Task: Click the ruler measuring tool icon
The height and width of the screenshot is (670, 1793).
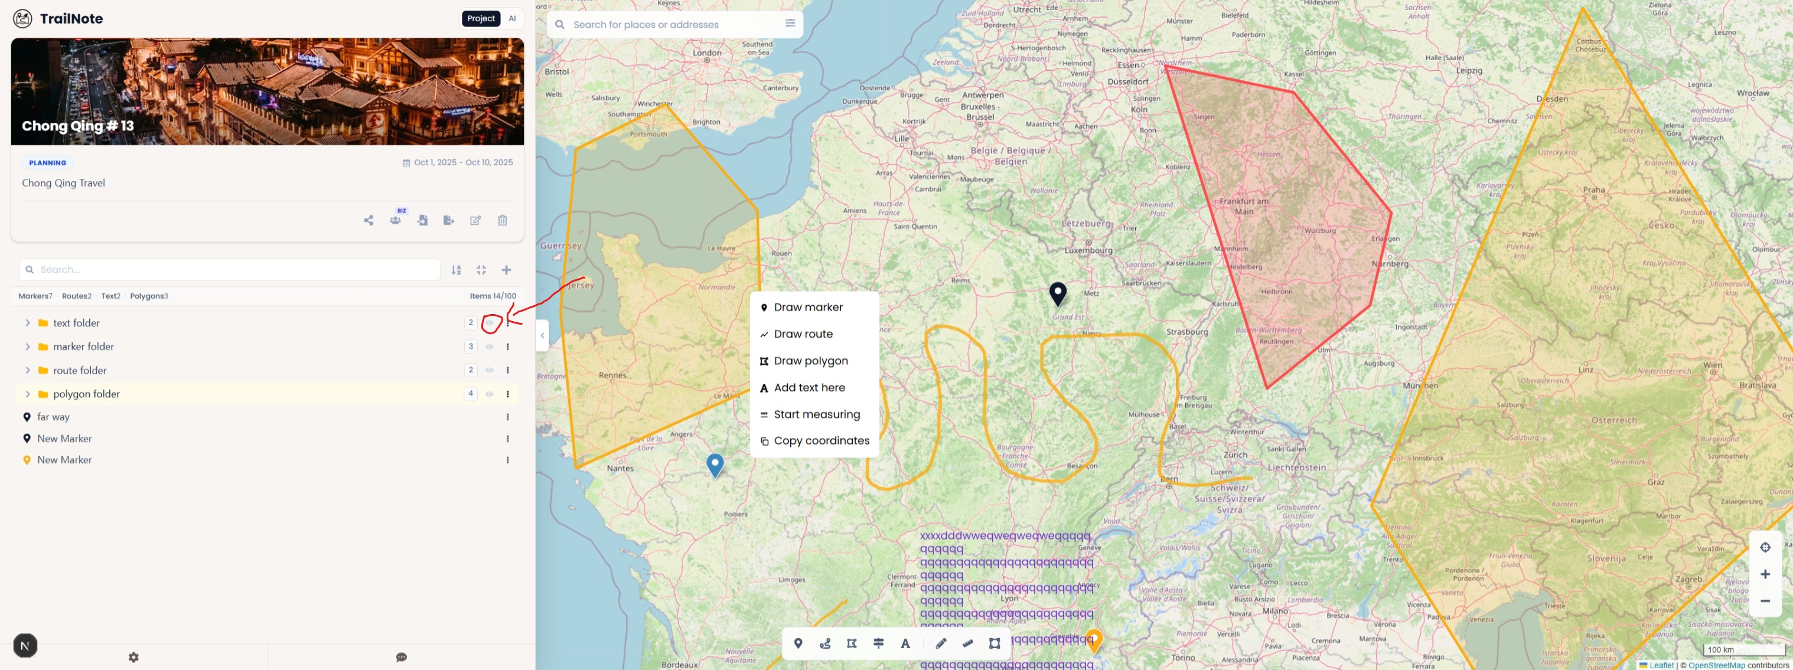Action: click(967, 643)
